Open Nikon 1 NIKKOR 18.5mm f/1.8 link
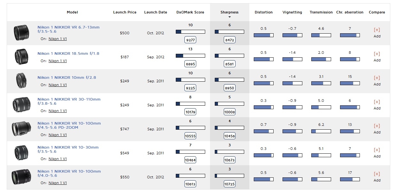Screen dimensions: 396x195 click(68, 53)
